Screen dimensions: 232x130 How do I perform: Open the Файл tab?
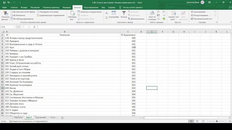click(x=4, y=7)
